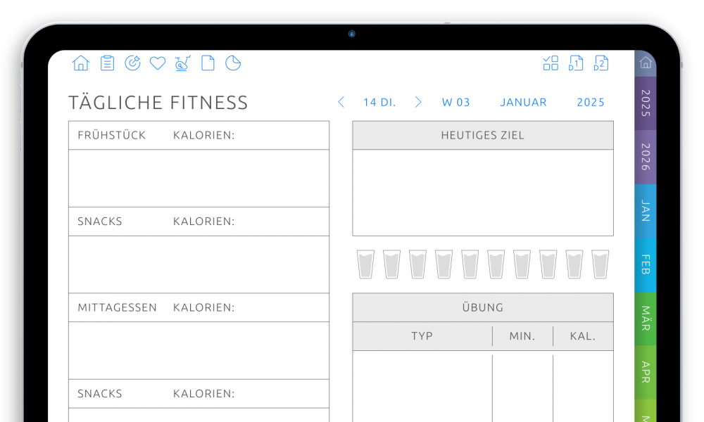Mark the ninth water glass

[574, 264]
